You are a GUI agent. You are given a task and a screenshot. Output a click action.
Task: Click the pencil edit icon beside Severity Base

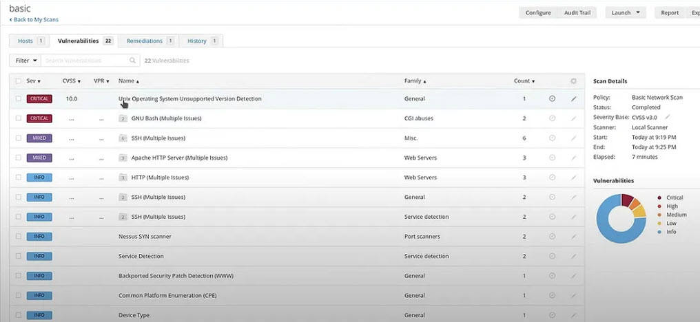click(667, 117)
